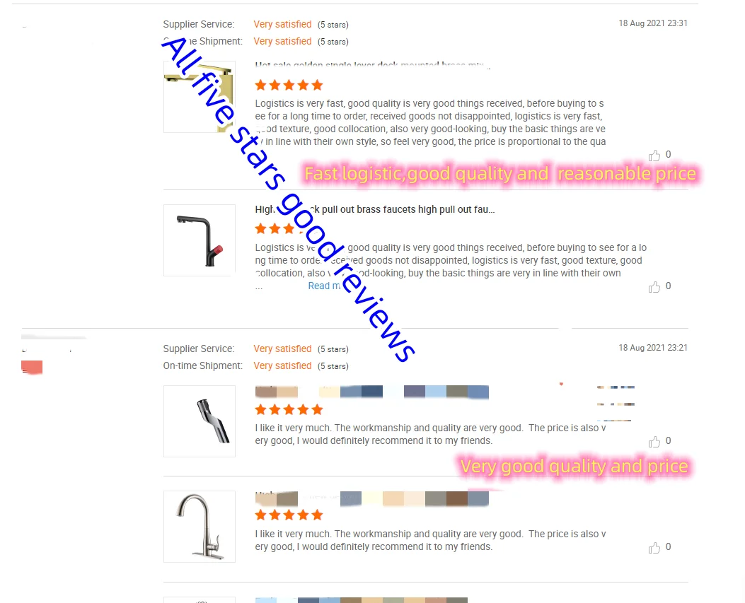Open the black pull-out faucet thumbnail
Image resolution: width=745 pixels, height=603 pixels.
click(x=199, y=240)
